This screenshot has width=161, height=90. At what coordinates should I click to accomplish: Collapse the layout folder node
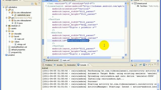[10, 36]
